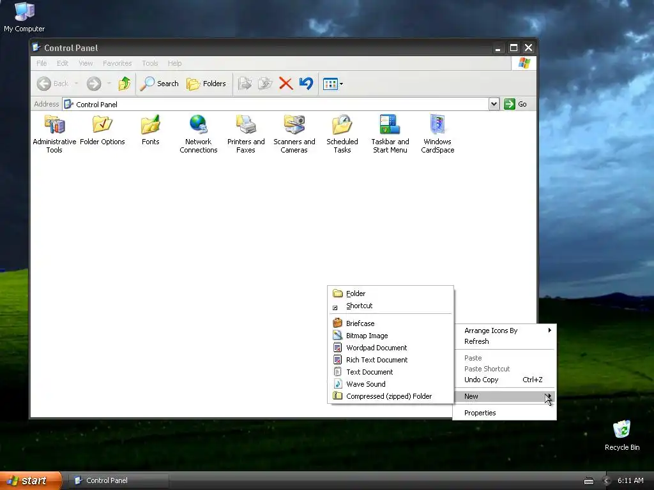Viewport: 654px width, 490px height.
Task: Open the Edit menu
Action: [63, 63]
